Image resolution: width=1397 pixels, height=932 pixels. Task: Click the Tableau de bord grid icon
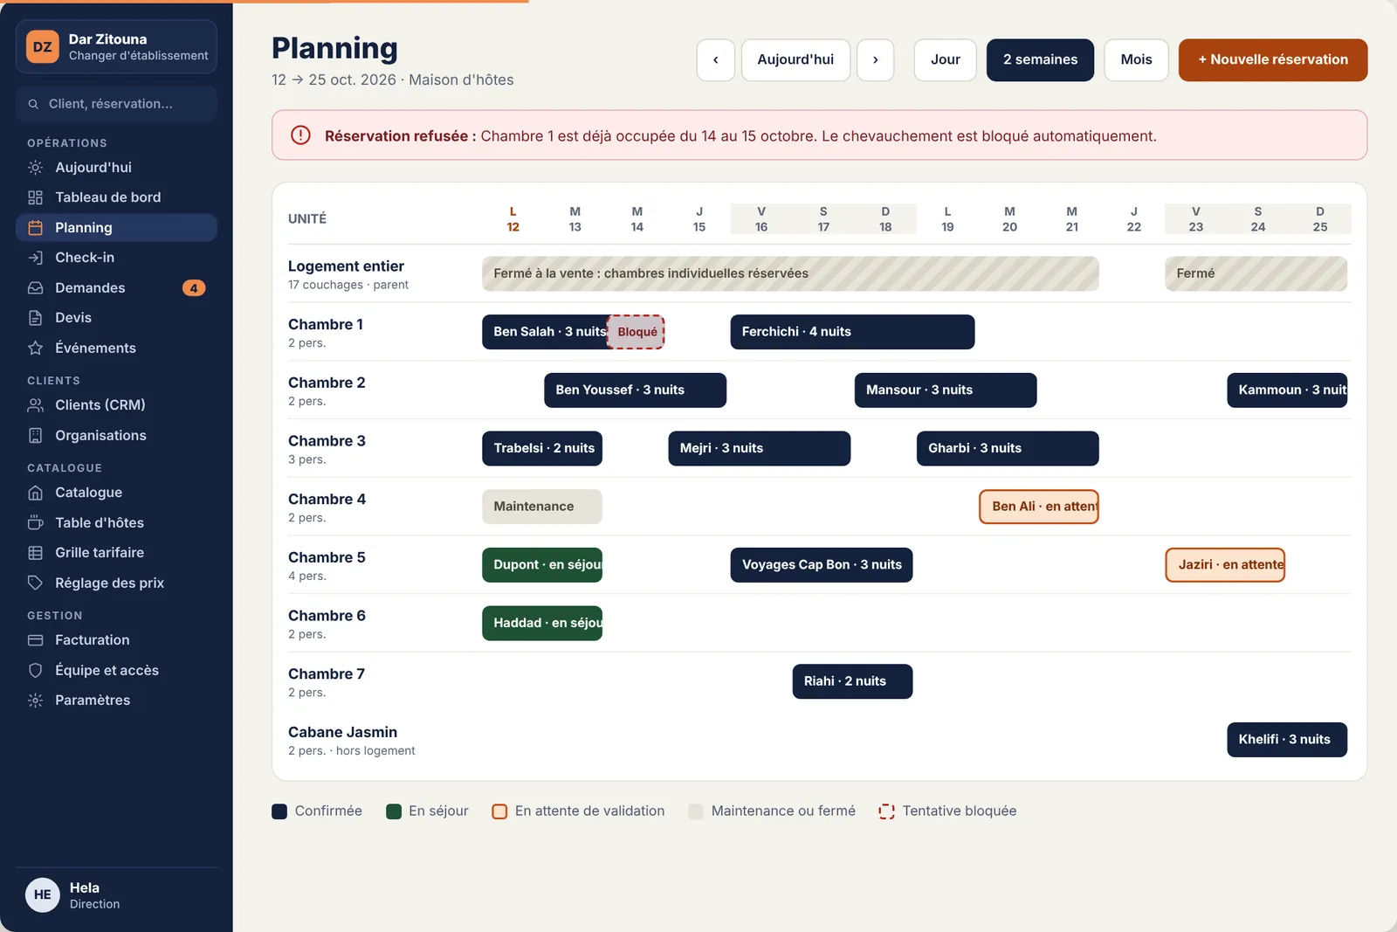[x=35, y=197]
